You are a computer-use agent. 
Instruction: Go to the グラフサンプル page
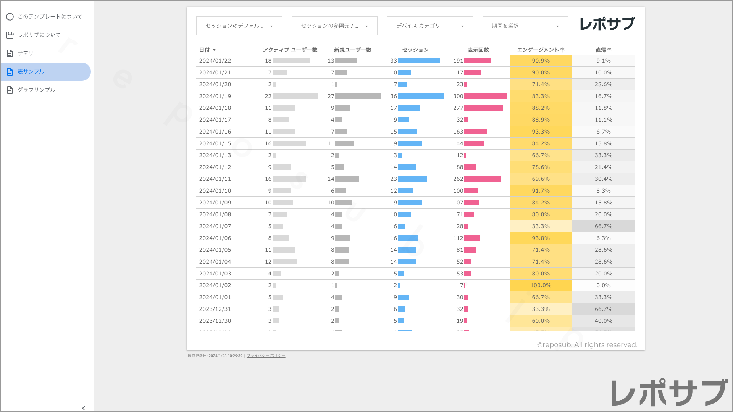[x=37, y=90]
